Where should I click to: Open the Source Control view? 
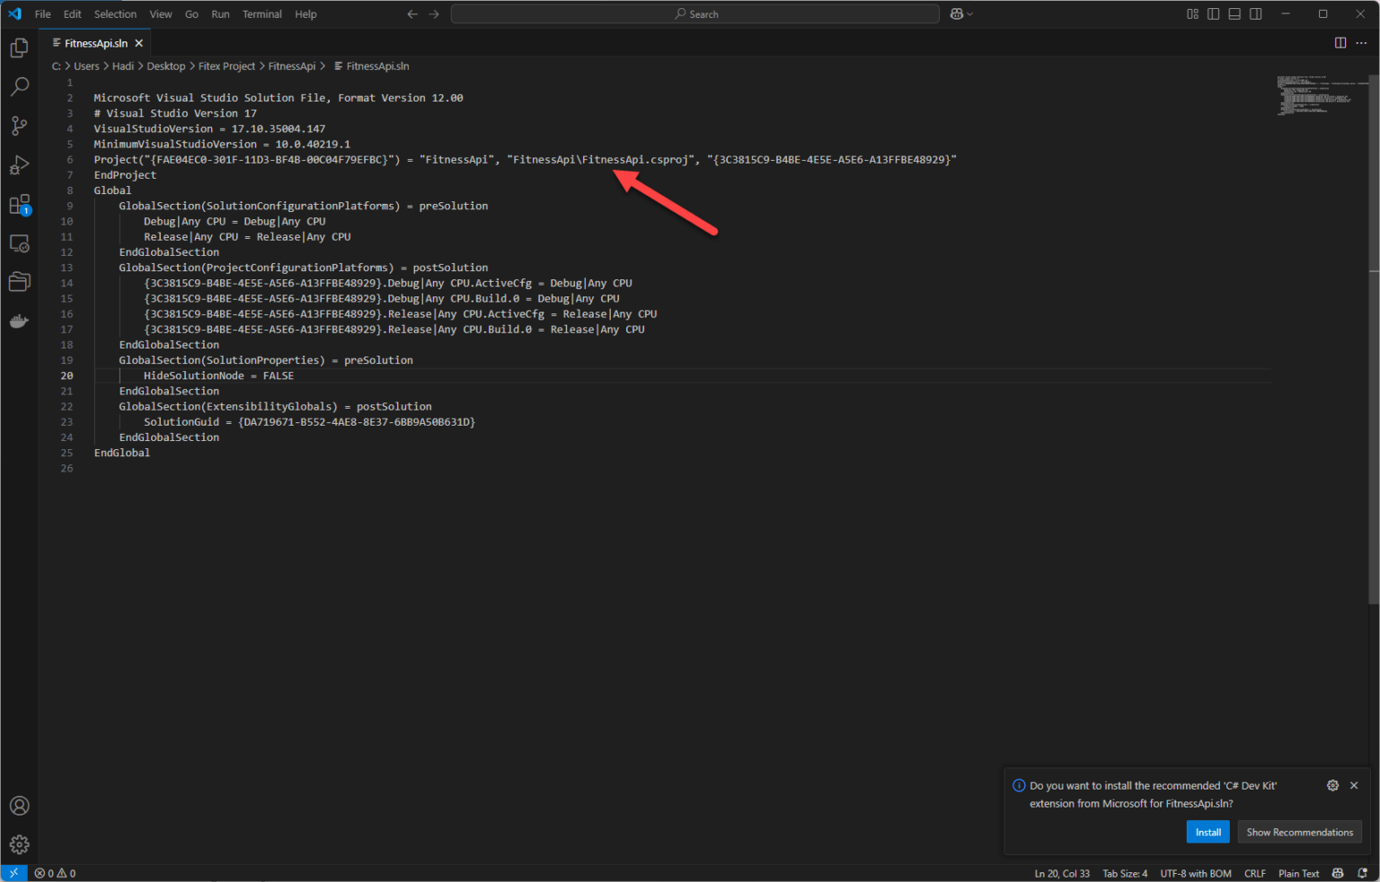pos(19,126)
